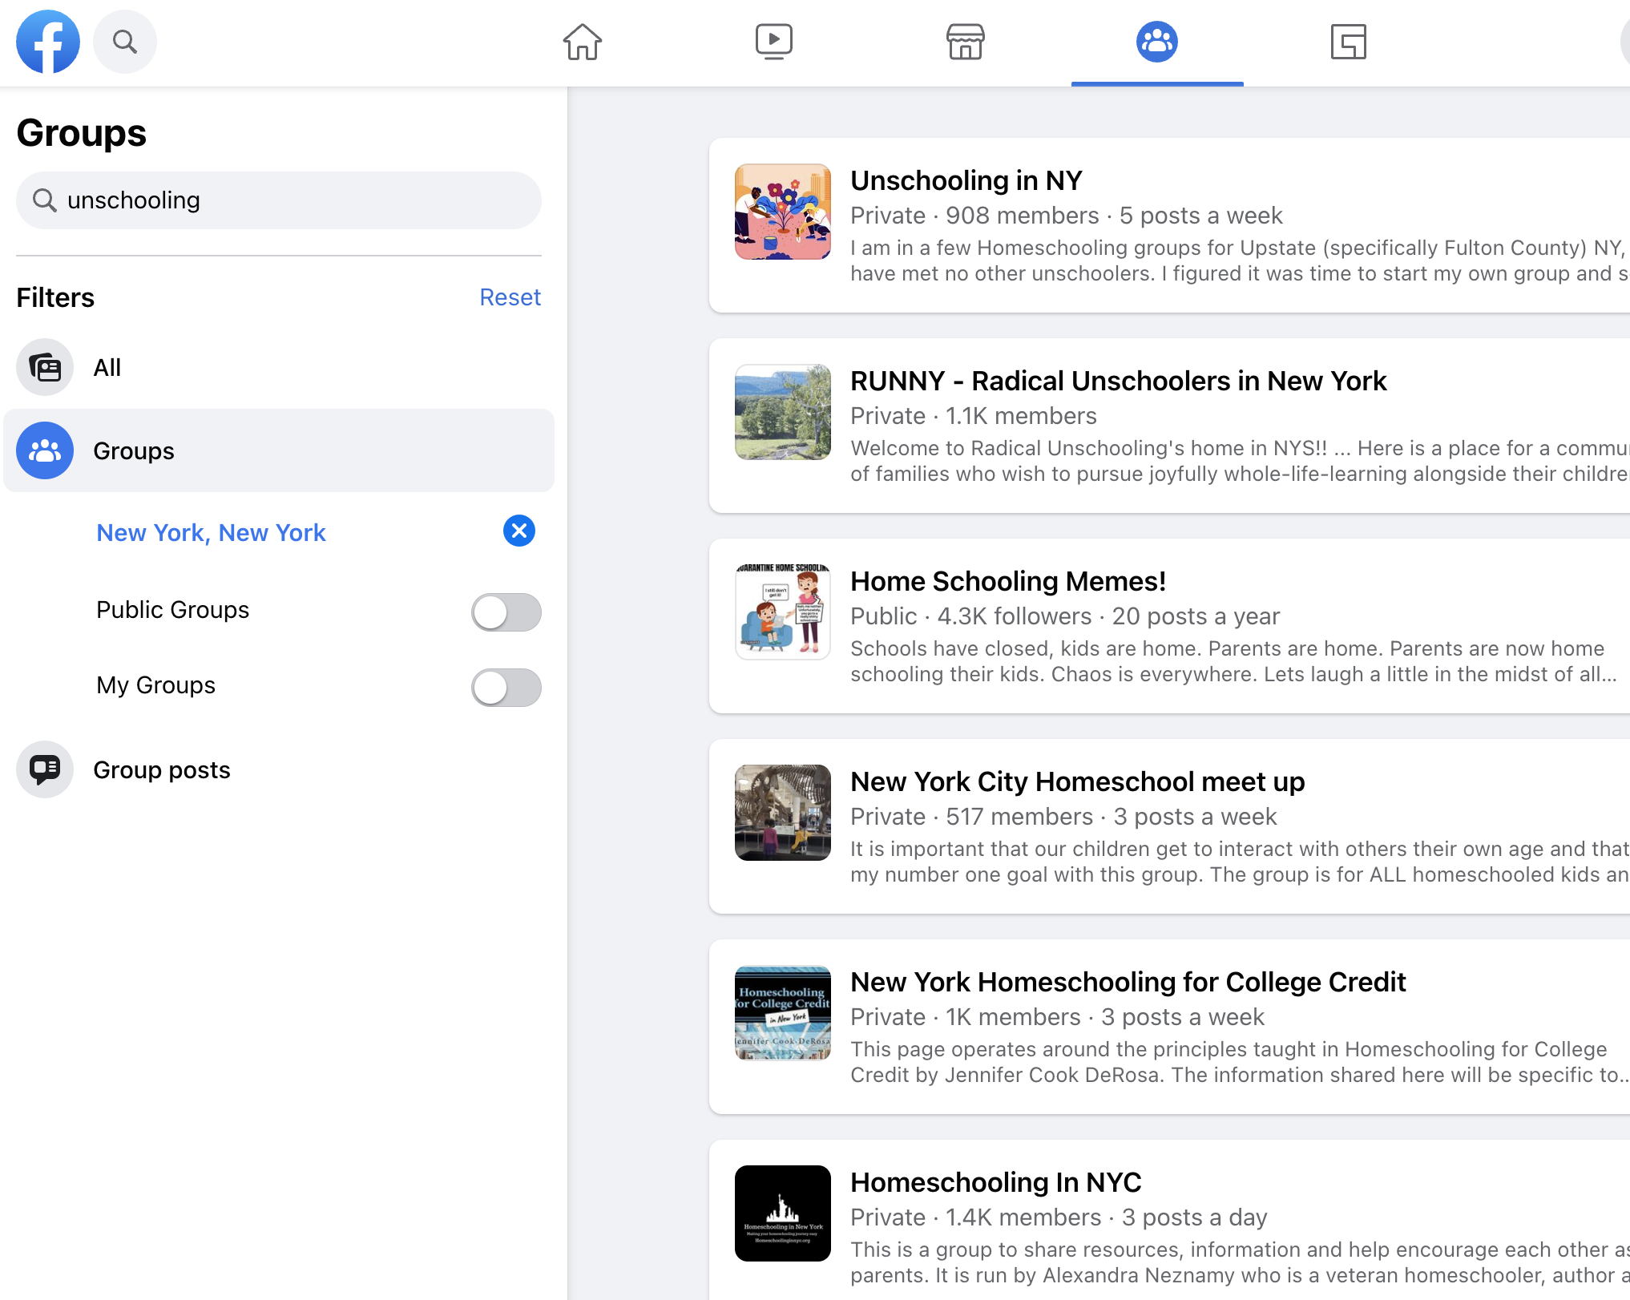Click the Public Groups label
This screenshot has width=1630, height=1300.
tap(173, 610)
